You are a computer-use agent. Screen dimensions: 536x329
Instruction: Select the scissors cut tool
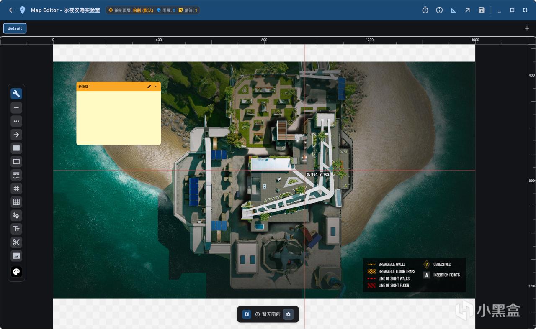pos(16,242)
